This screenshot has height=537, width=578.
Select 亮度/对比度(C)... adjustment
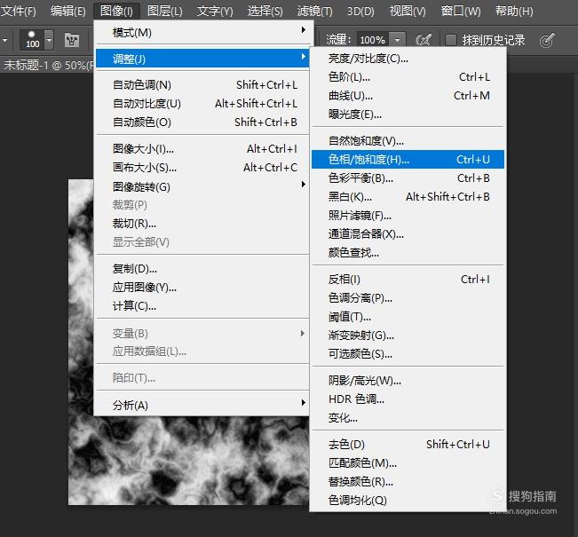point(408,59)
